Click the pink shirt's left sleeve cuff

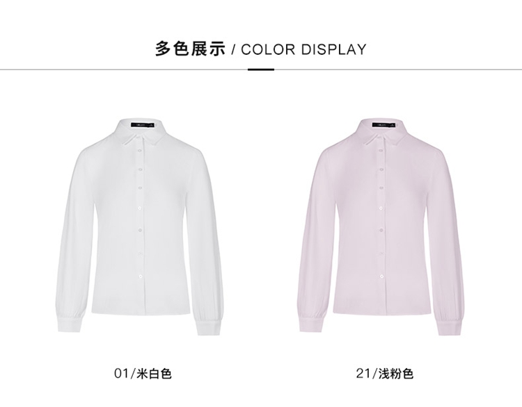(x=311, y=325)
